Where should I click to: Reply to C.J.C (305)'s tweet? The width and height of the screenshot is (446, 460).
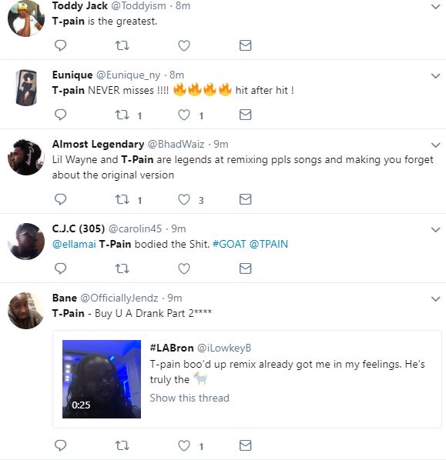(61, 268)
